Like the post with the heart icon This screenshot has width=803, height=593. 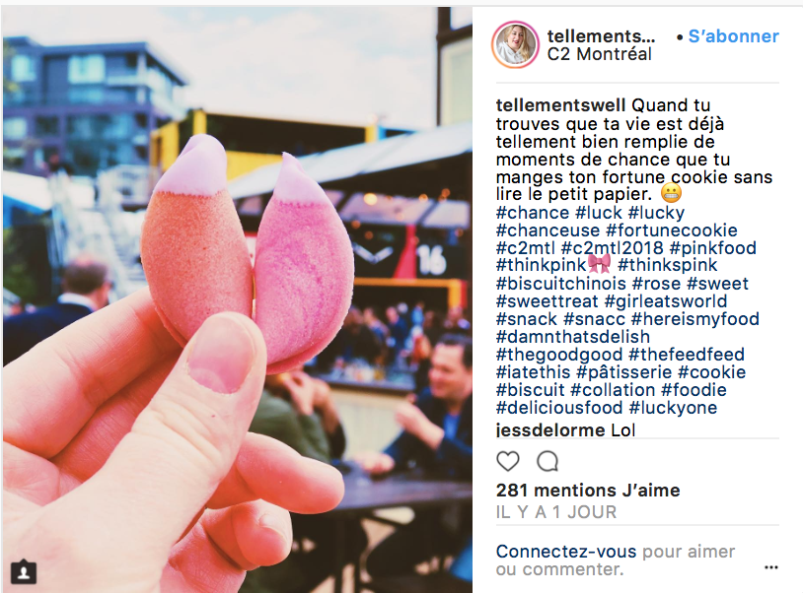point(507,461)
